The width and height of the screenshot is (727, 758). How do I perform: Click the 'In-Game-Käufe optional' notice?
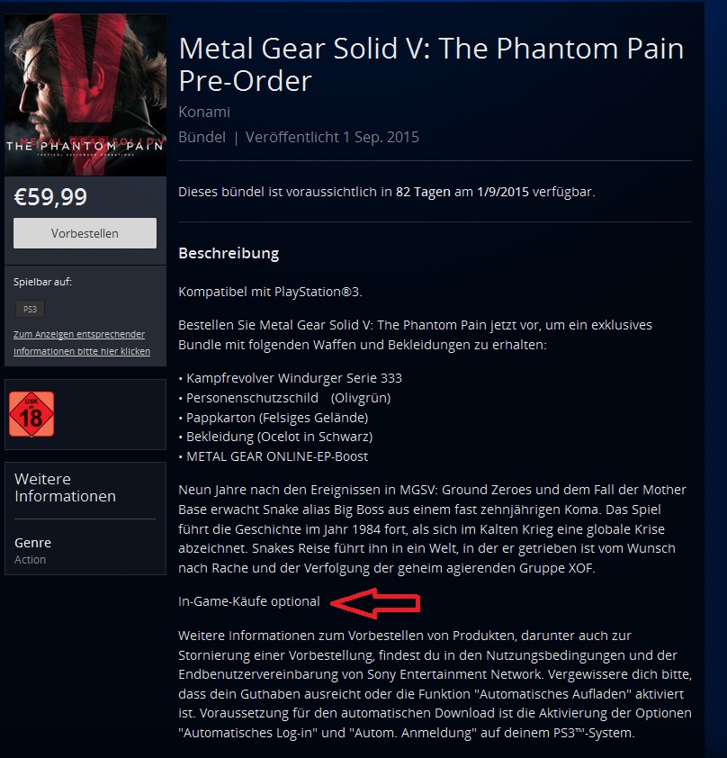248,601
